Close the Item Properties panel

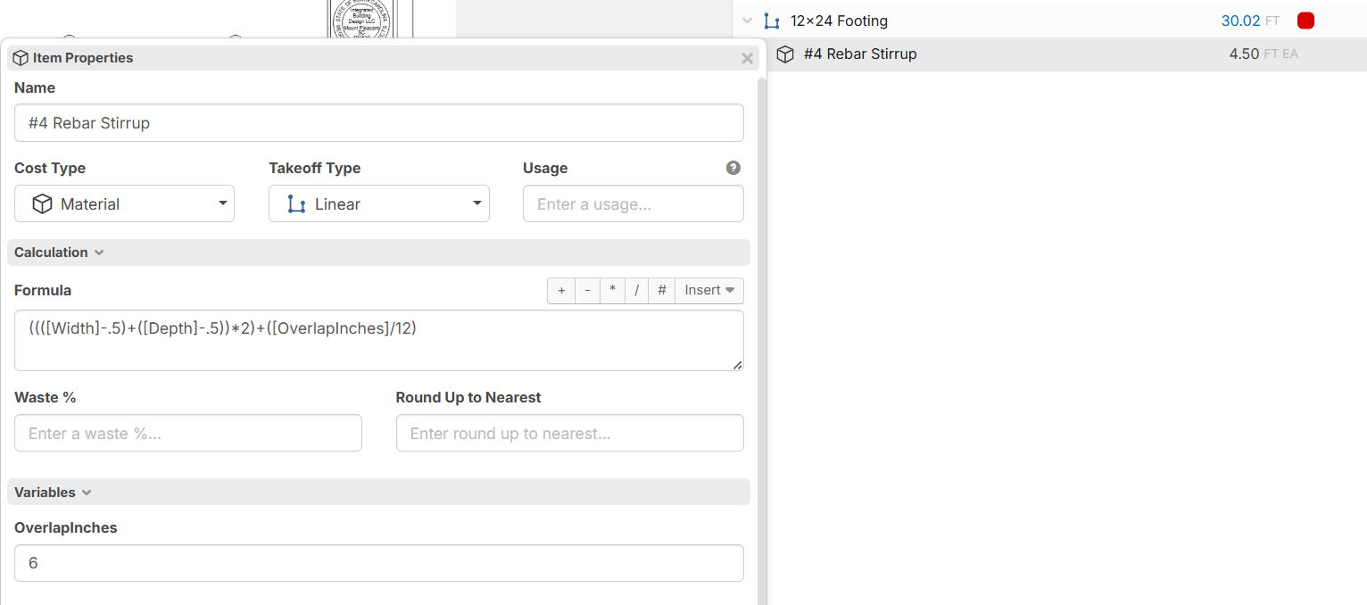click(x=747, y=58)
